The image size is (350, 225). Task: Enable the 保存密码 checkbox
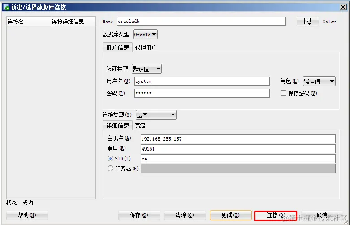click(x=283, y=93)
